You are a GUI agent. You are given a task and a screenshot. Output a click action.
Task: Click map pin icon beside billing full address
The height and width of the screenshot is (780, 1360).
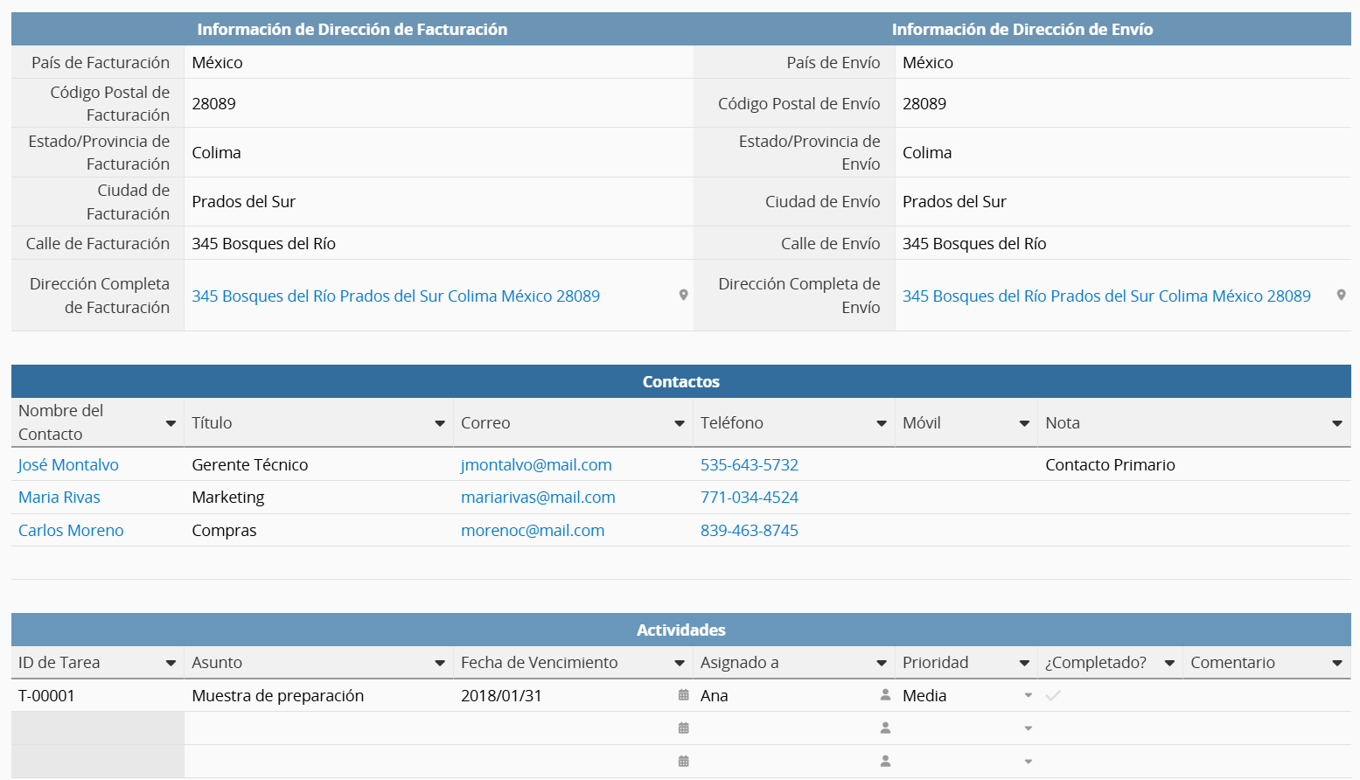click(x=683, y=296)
